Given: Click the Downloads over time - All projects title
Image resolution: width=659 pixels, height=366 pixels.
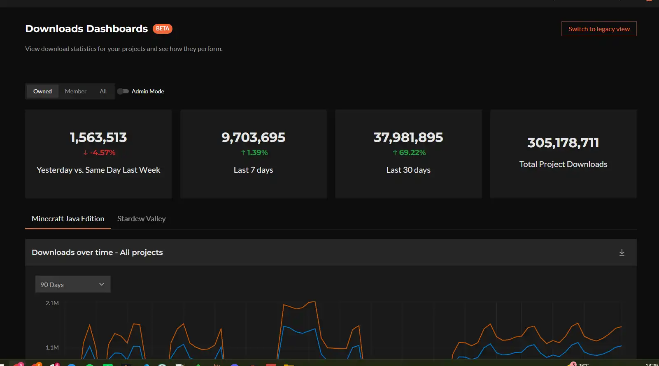Looking at the screenshot, I should [97, 252].
